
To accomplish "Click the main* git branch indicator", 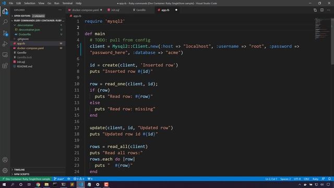I will point(59,179).
